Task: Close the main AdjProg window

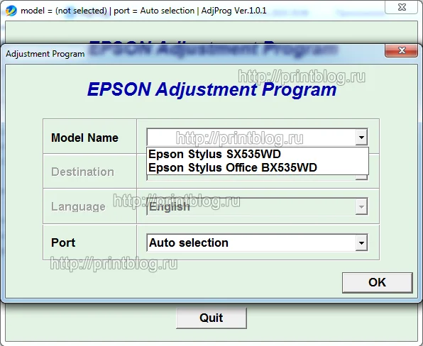Action: (402, 7)
